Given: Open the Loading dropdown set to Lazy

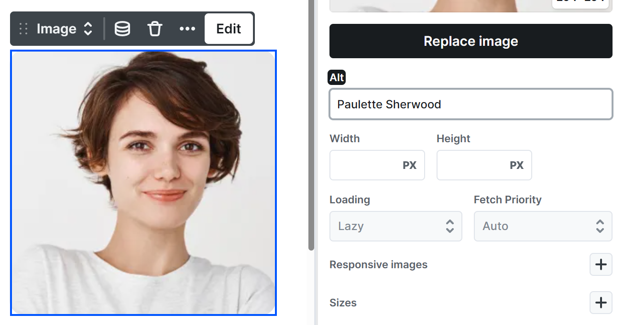Looking at the screenshot, I should pos(395,226).
